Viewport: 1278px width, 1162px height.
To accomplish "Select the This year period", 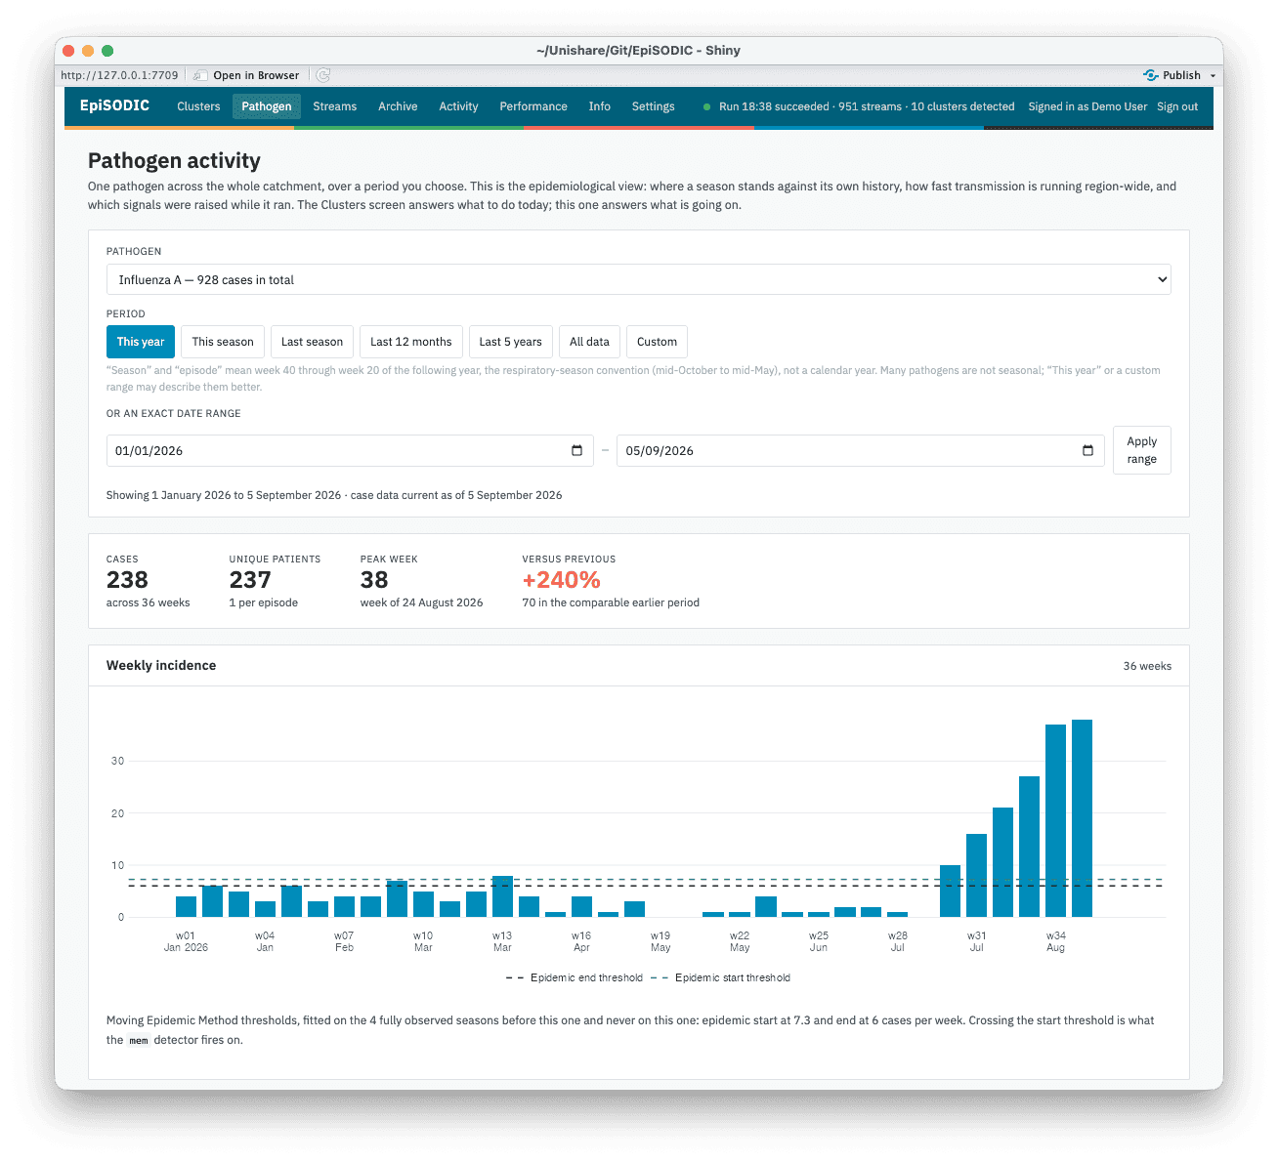I will (141, 342).
